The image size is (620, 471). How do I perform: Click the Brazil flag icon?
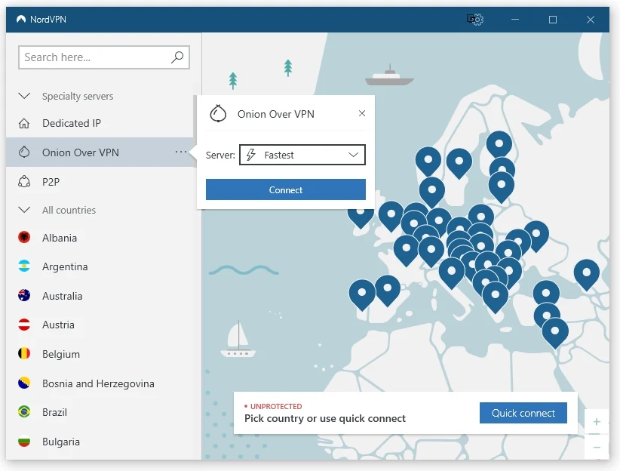click(x=24, y=412)
